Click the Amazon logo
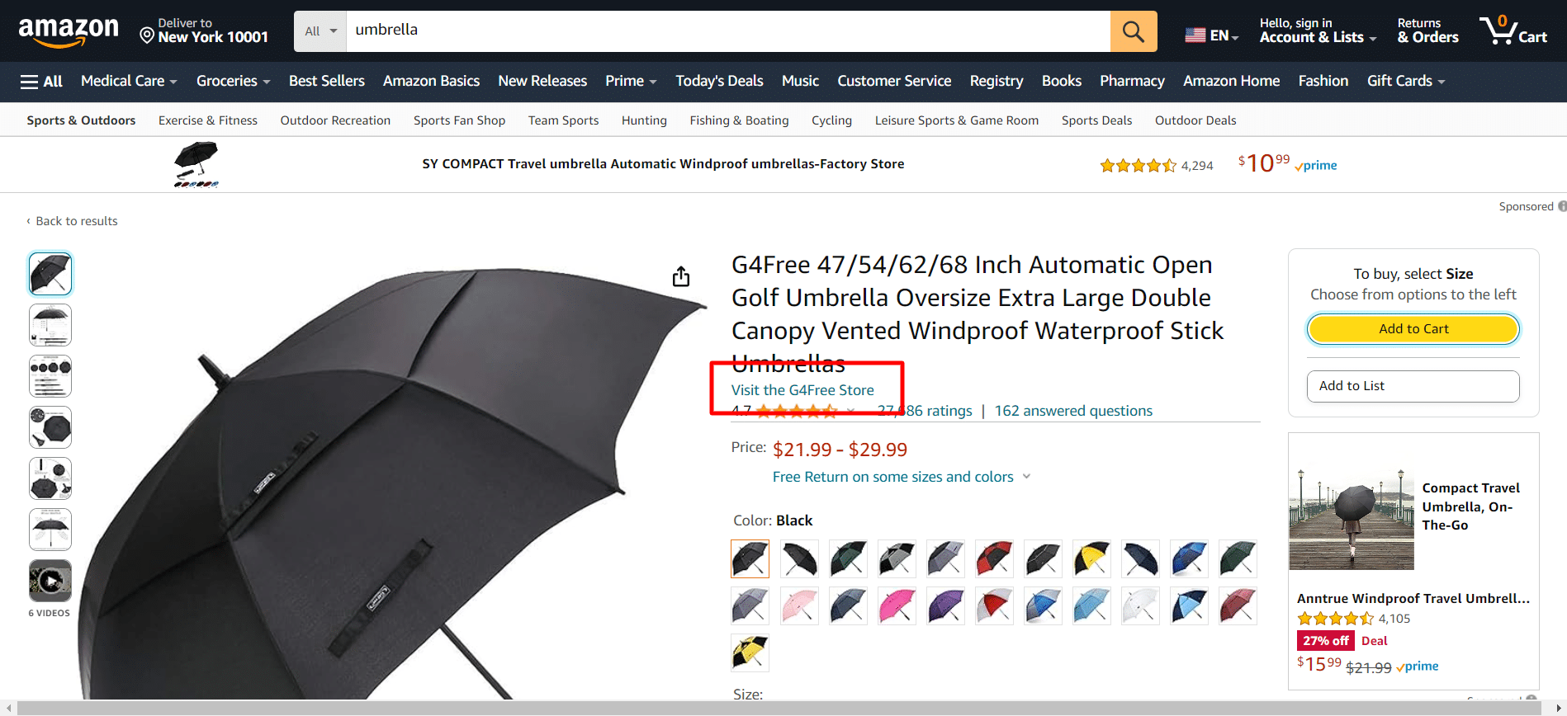Image resolution: width=1567 pixels, height=716 pixels. click(69, 31)
